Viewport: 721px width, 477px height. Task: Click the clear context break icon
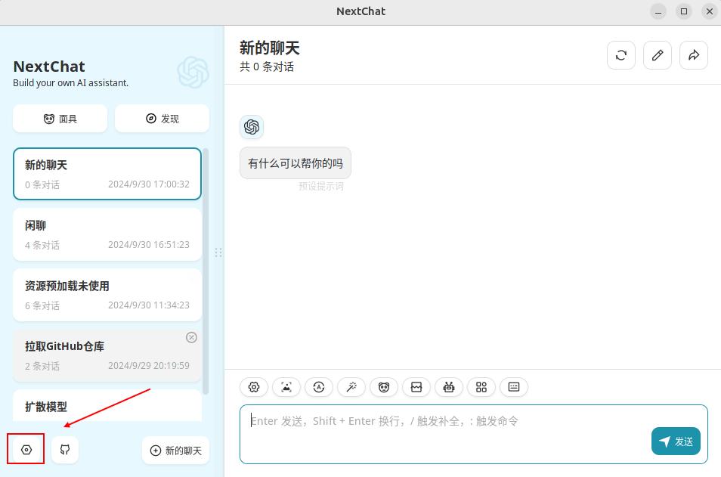point(416,387)
